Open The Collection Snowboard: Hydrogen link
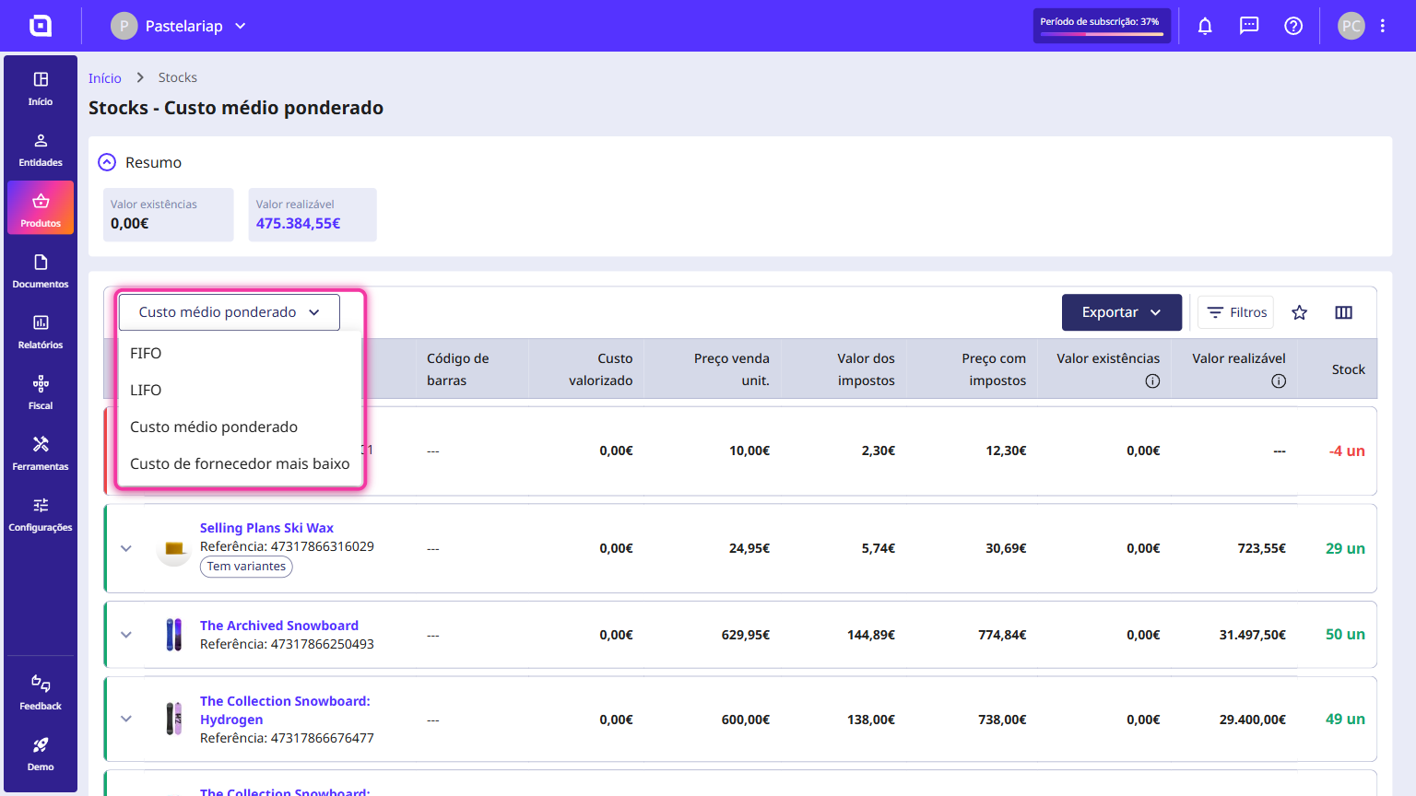The image size is (1416, 796). tap(285, 710)
